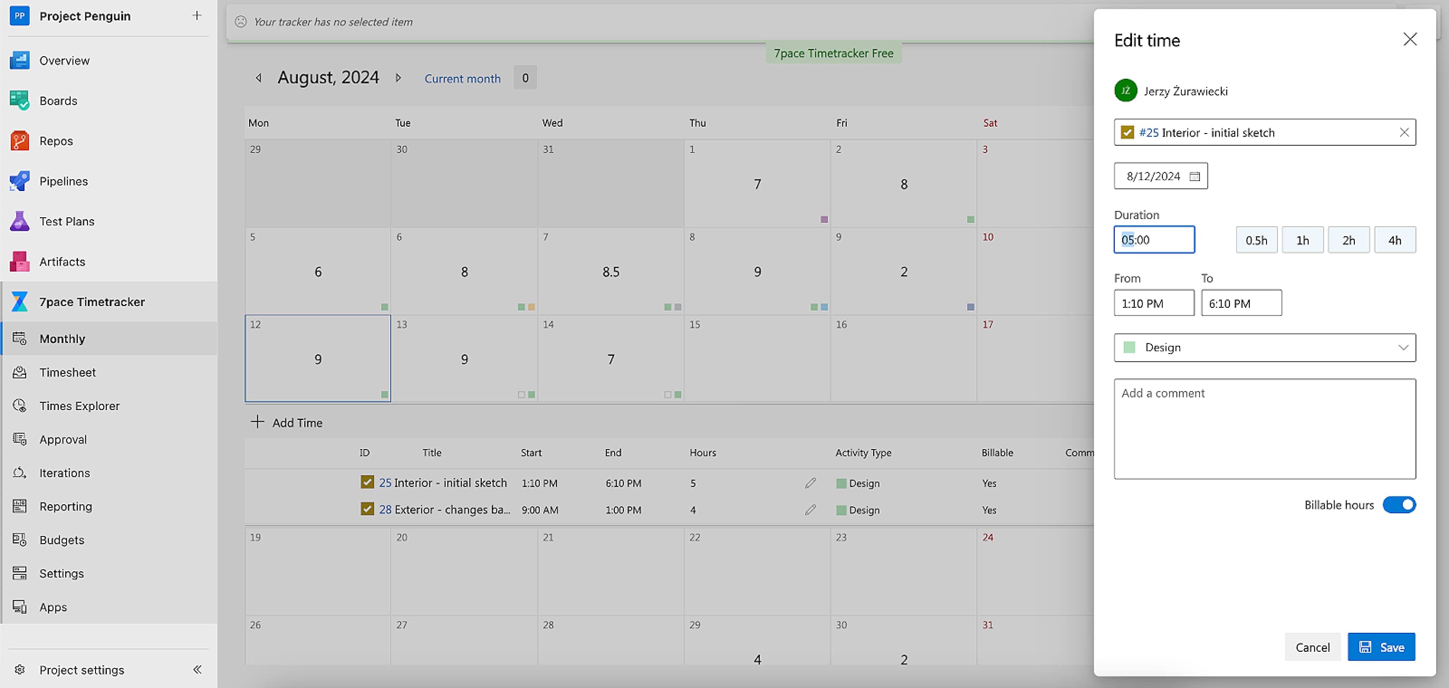1449x688 pixels.
Task: Open the Monthly view
Action: (x=110, y=339)
